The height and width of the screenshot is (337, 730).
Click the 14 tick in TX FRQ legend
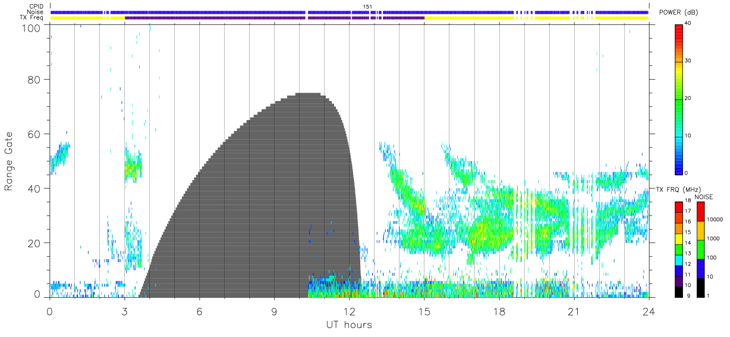pyautogui.click(x=687, y=243)
